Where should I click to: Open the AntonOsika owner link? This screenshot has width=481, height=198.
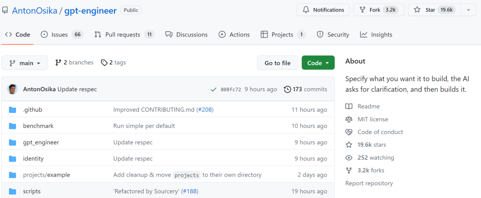[x=35, y=11]
